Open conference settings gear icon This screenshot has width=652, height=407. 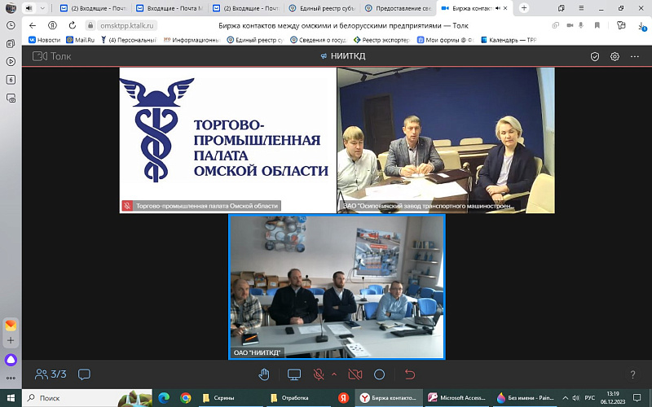[615, 56]
